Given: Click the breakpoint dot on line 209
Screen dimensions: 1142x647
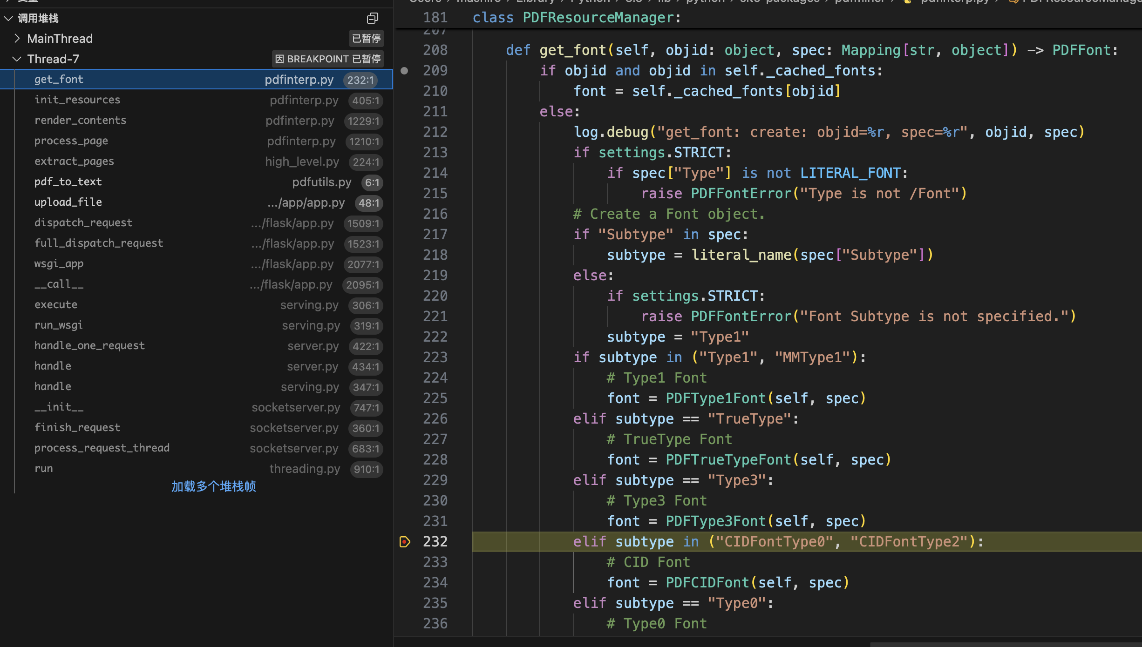Looking at the screenshot, I should (x=404, y=71).
